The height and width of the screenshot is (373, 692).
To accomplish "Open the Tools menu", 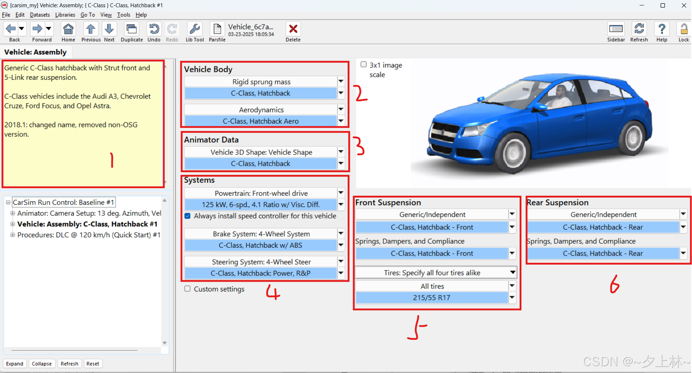I will click(x=124, y=15).
